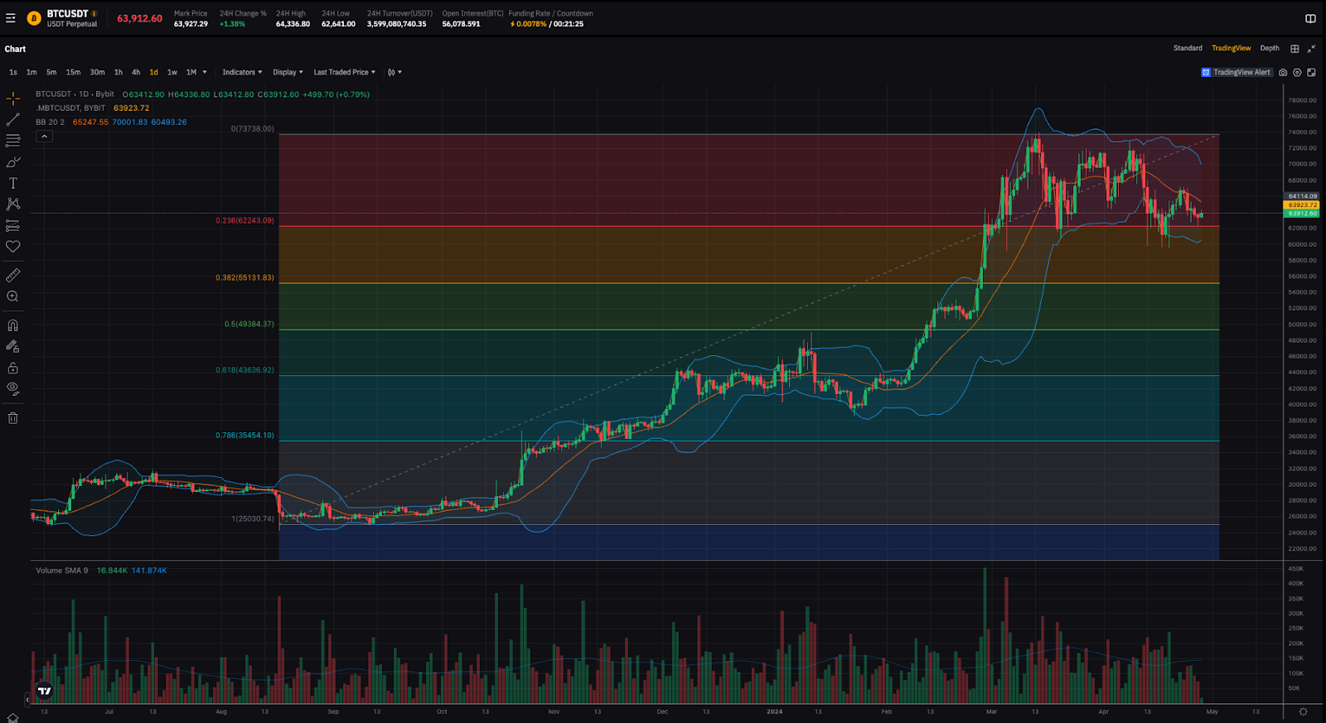Open chart axis settings gear at bottom right
Screen dimensions: 1326x723
click(x=1303, y=711)
